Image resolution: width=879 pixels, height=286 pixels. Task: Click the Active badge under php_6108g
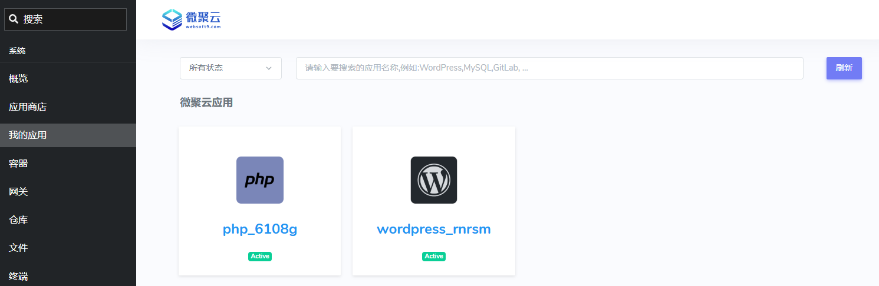259,257
